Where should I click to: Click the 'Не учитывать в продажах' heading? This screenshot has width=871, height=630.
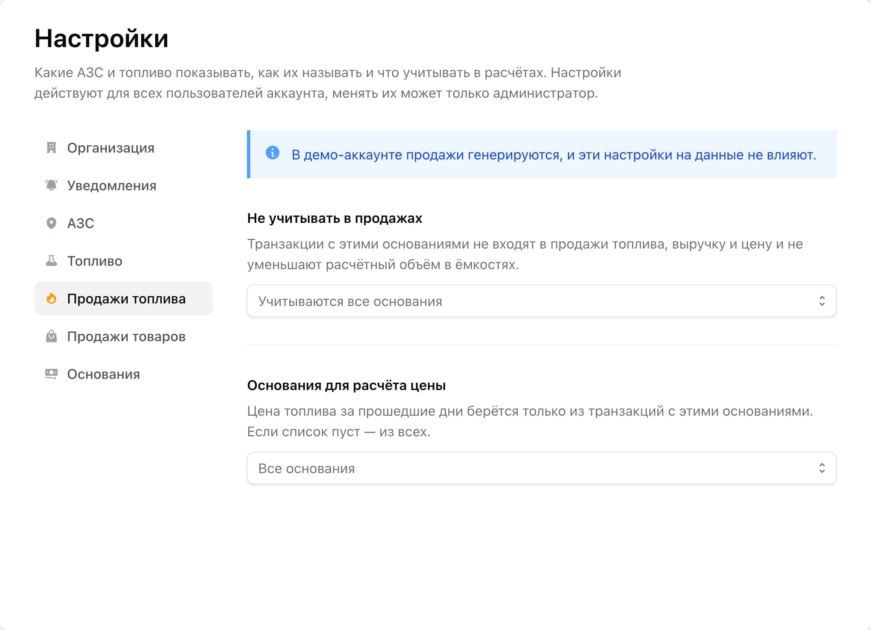tap(335, 218)
